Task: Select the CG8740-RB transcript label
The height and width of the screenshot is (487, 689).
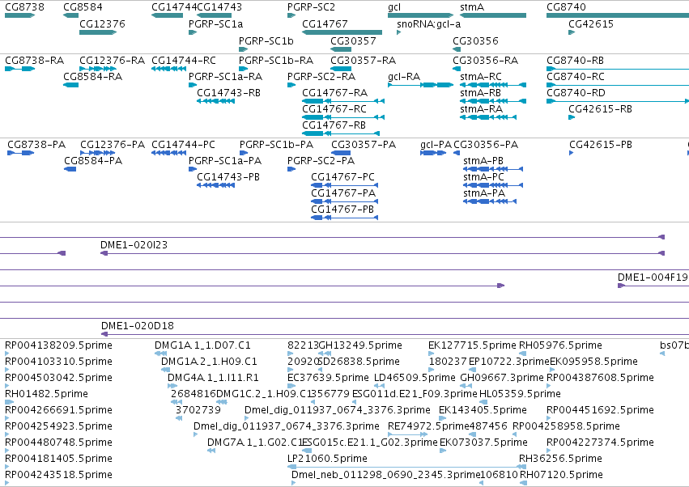Action: click(575, 60)
